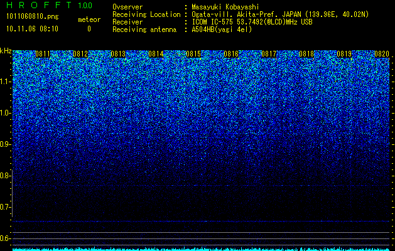Click the 0820 time marker
This screenshot has width=395, height=251.
382,54
